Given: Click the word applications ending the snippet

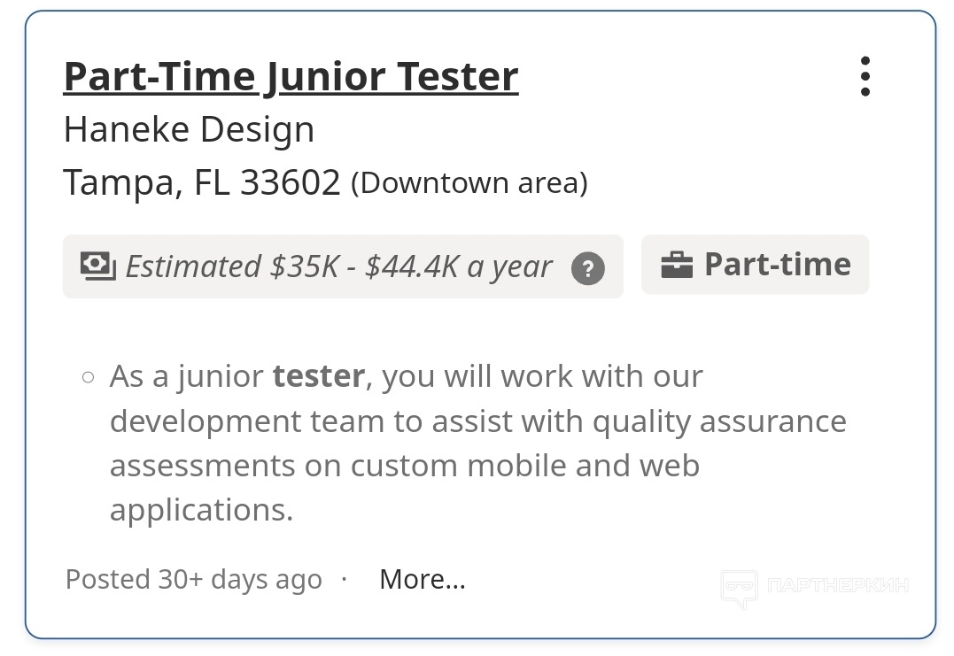Looking at the screenshot, I should coord(200,510).
